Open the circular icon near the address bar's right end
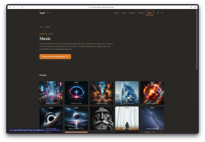The width and height of the screenshot is (205, 142). 191,7
